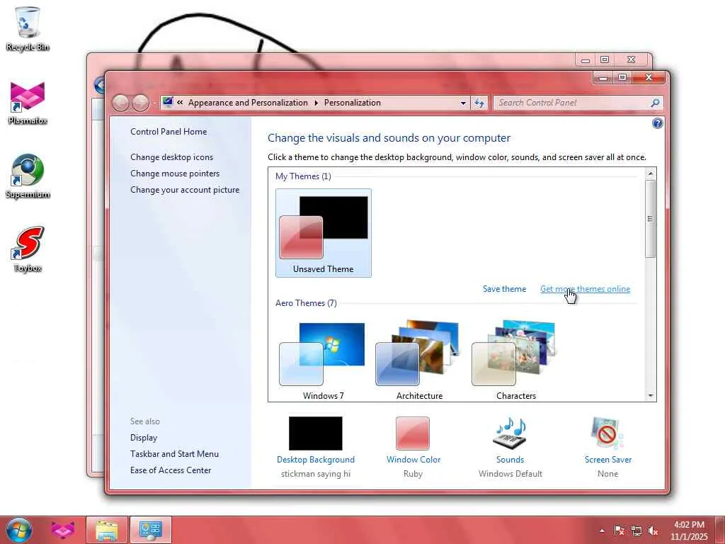Click the Personalization breadcrumb

pos(353,103)
